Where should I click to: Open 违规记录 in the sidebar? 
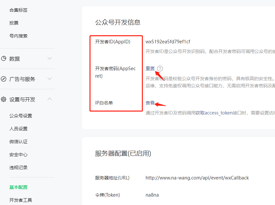coord(18,167)
